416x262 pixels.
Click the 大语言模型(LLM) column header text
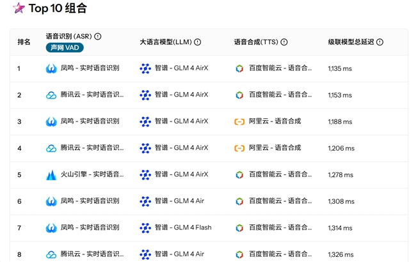pyautogui.click(x=166, y=42)
